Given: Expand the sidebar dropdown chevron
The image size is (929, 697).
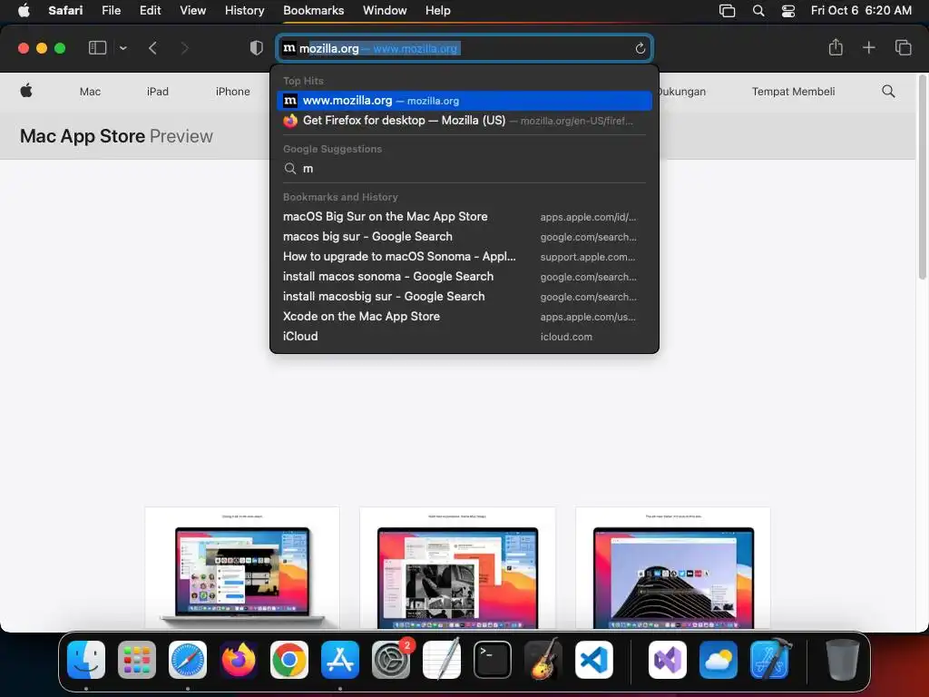Looking at the screenshot, I should pyautogui.click(x=123, y=48).
